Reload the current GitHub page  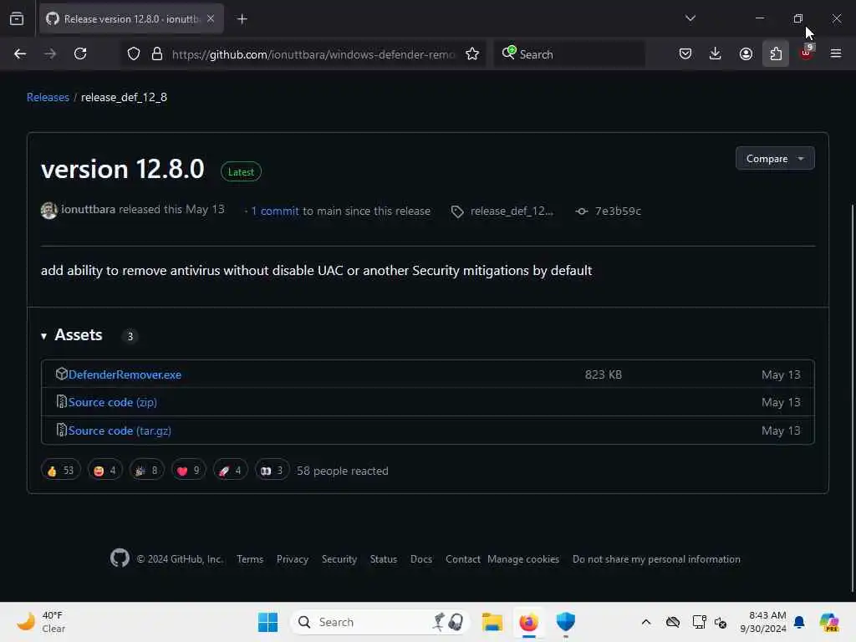80,54
